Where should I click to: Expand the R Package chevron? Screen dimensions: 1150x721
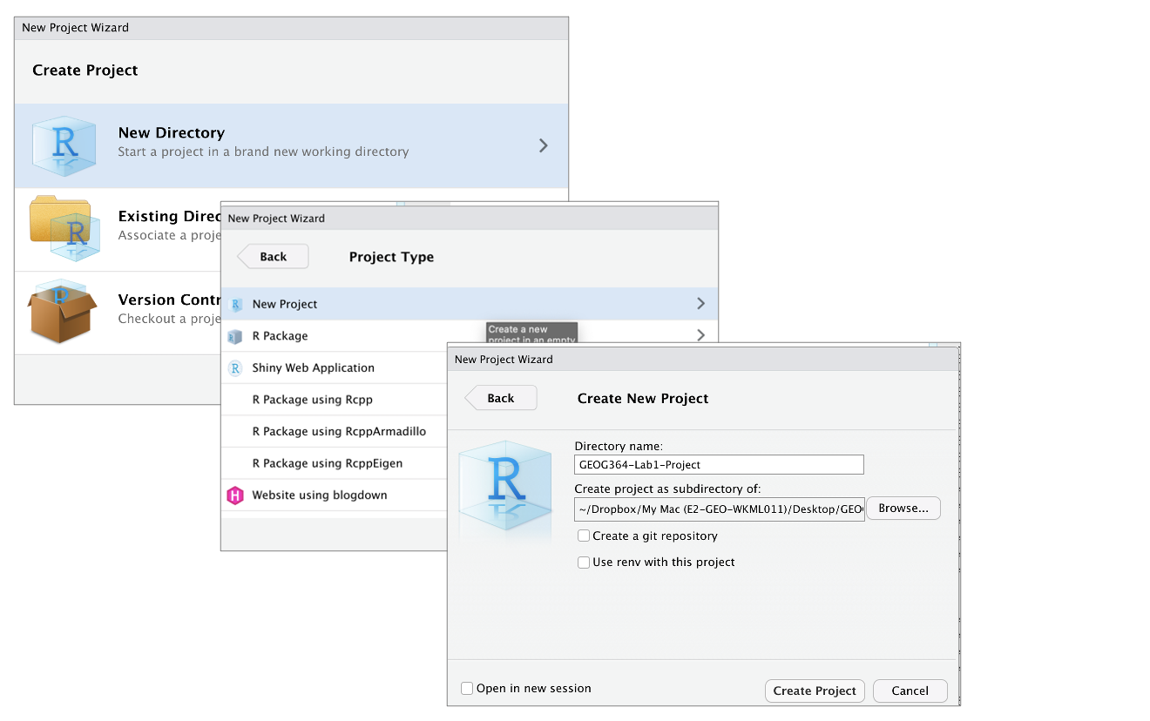coord(700,335)
